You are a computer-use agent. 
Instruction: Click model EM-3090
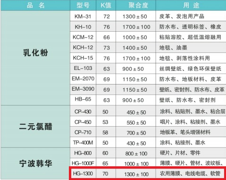[83, 89]
